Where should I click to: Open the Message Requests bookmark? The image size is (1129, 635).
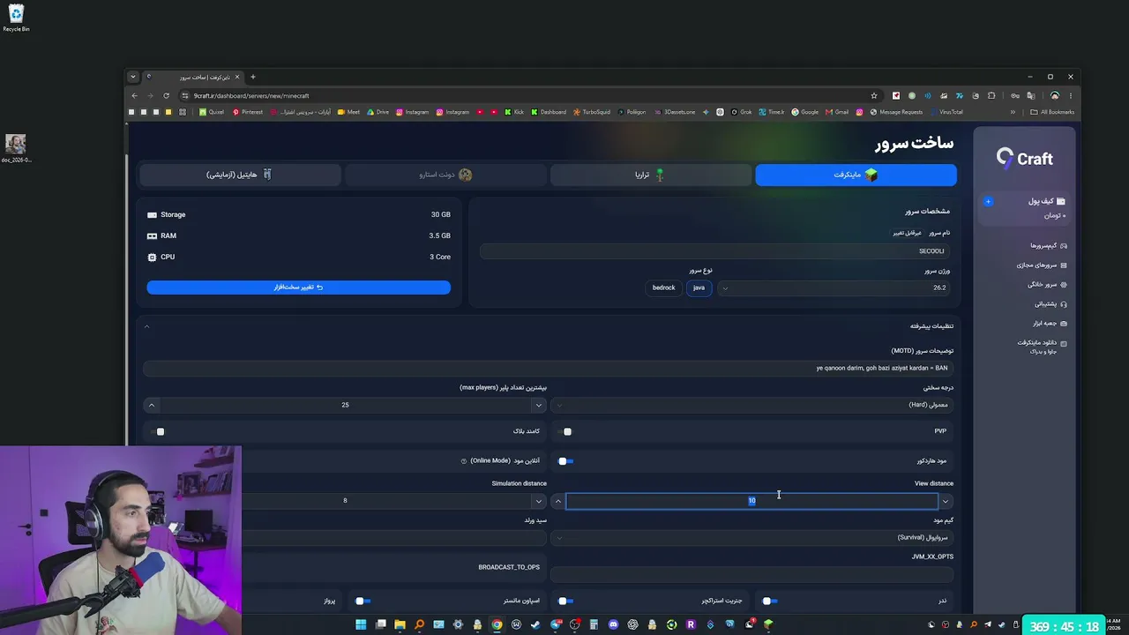pos(896,112)
